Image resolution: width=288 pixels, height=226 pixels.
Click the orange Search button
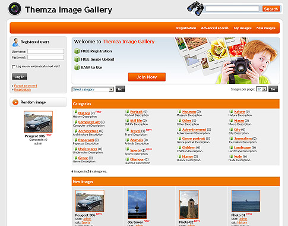point(271,9)
